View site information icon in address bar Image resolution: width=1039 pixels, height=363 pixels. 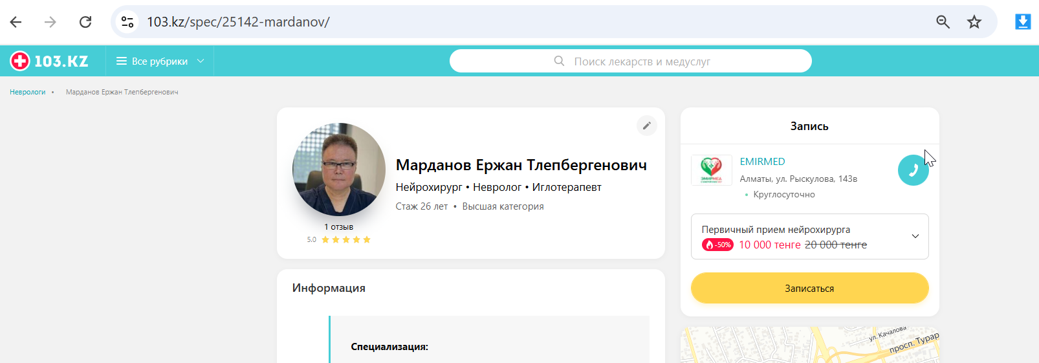point(127,22)
